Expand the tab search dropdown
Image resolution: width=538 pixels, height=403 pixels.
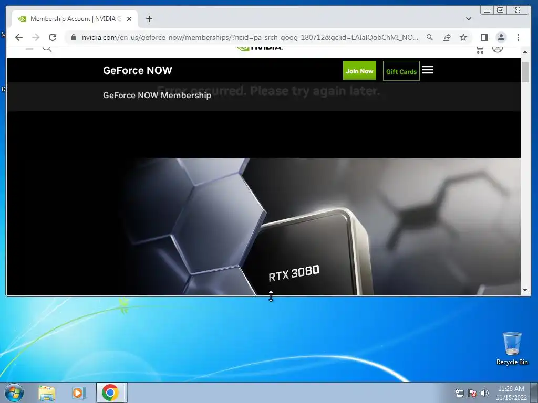click(468, 19)
